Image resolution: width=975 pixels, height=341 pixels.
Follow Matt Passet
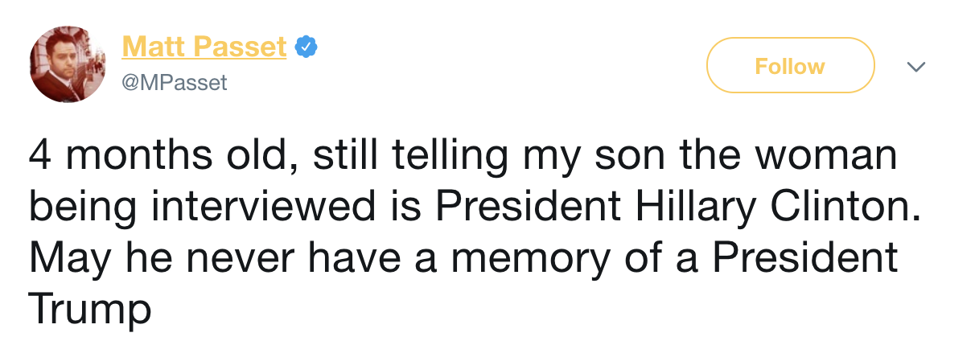(x=790, y=65)
